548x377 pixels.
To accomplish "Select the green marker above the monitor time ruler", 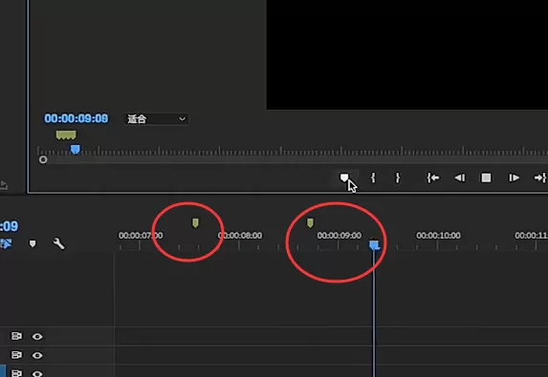I will pyautogui.click(x=66, y=135).
